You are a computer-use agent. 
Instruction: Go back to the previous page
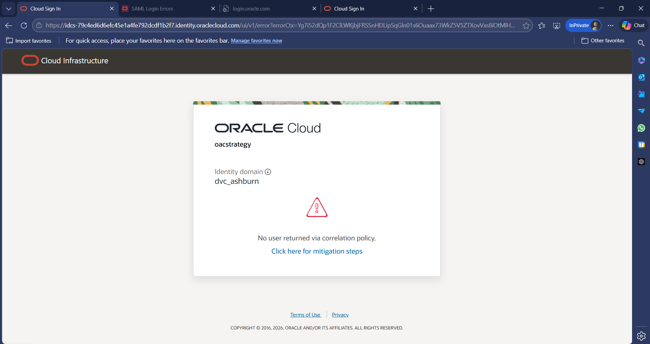tap(9, 25)
